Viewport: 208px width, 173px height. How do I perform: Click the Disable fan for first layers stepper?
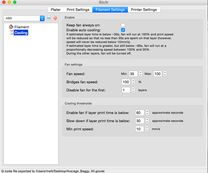pyautogui.click(x=133, y=90)
